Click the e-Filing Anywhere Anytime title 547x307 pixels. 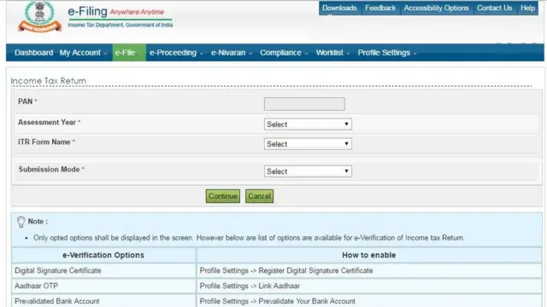[x=116, y=11]
